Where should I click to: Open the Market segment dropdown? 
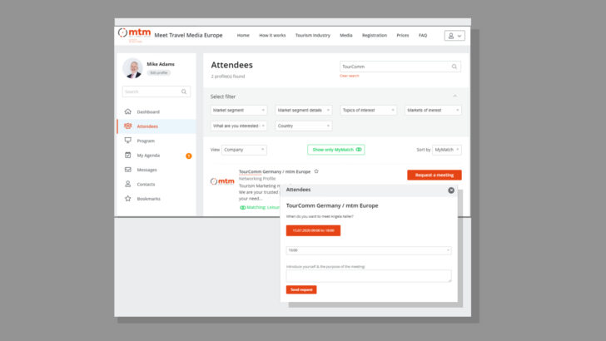coord(239,110)
